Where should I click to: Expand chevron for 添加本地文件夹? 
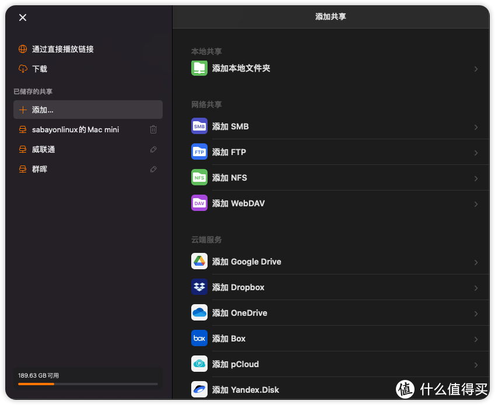[x=476, y=69]
